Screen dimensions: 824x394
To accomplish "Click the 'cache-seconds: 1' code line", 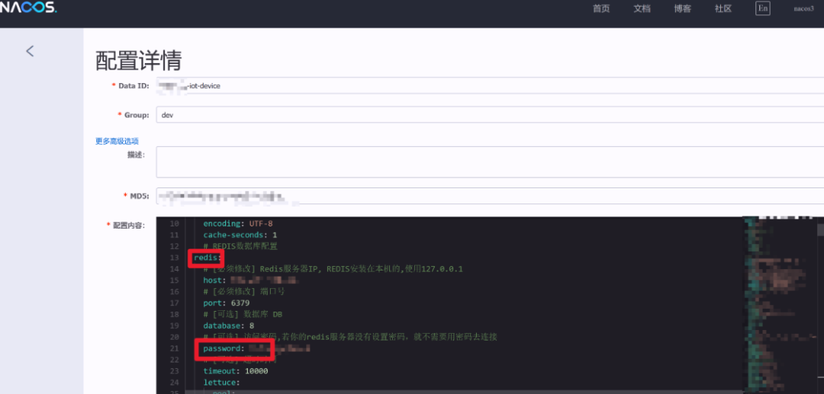I will (240, 235).
